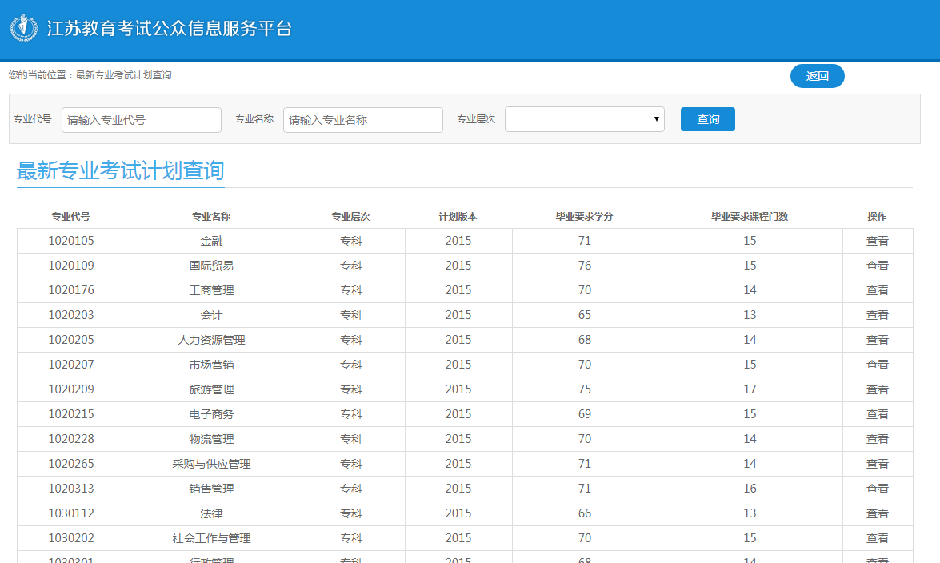The image size is (940, 563).
Task: Open 查看 link for 国际贸易
Action: tap(877, 266)
